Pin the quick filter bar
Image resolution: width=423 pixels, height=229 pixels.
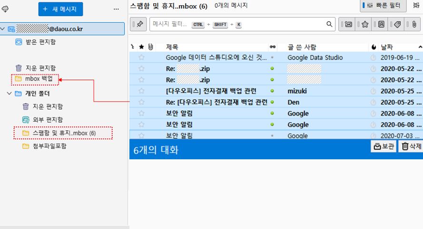point(138,24)
